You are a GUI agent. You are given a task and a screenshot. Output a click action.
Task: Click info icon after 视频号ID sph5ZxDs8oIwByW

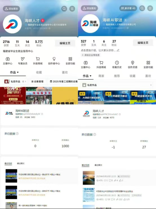click(x=42, y=114)
